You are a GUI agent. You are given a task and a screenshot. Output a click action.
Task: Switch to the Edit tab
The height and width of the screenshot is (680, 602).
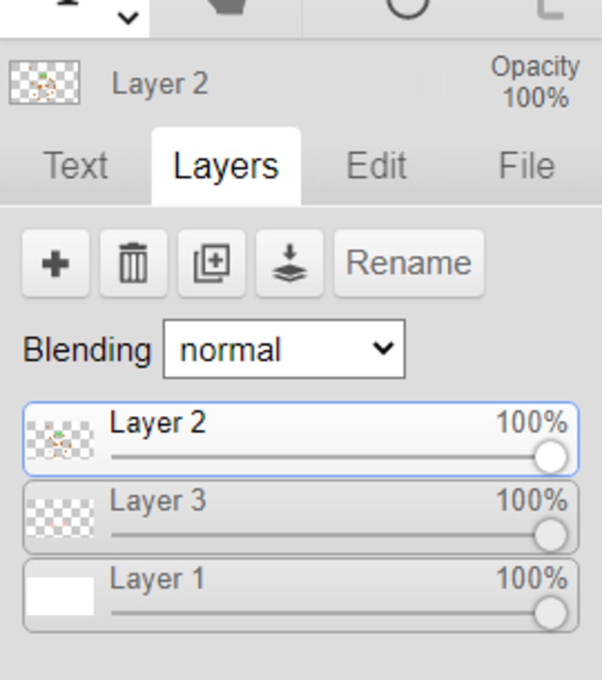(376, 166)
